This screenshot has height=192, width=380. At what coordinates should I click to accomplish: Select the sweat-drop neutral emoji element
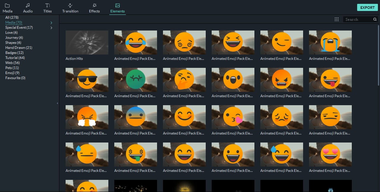(87, 154)
